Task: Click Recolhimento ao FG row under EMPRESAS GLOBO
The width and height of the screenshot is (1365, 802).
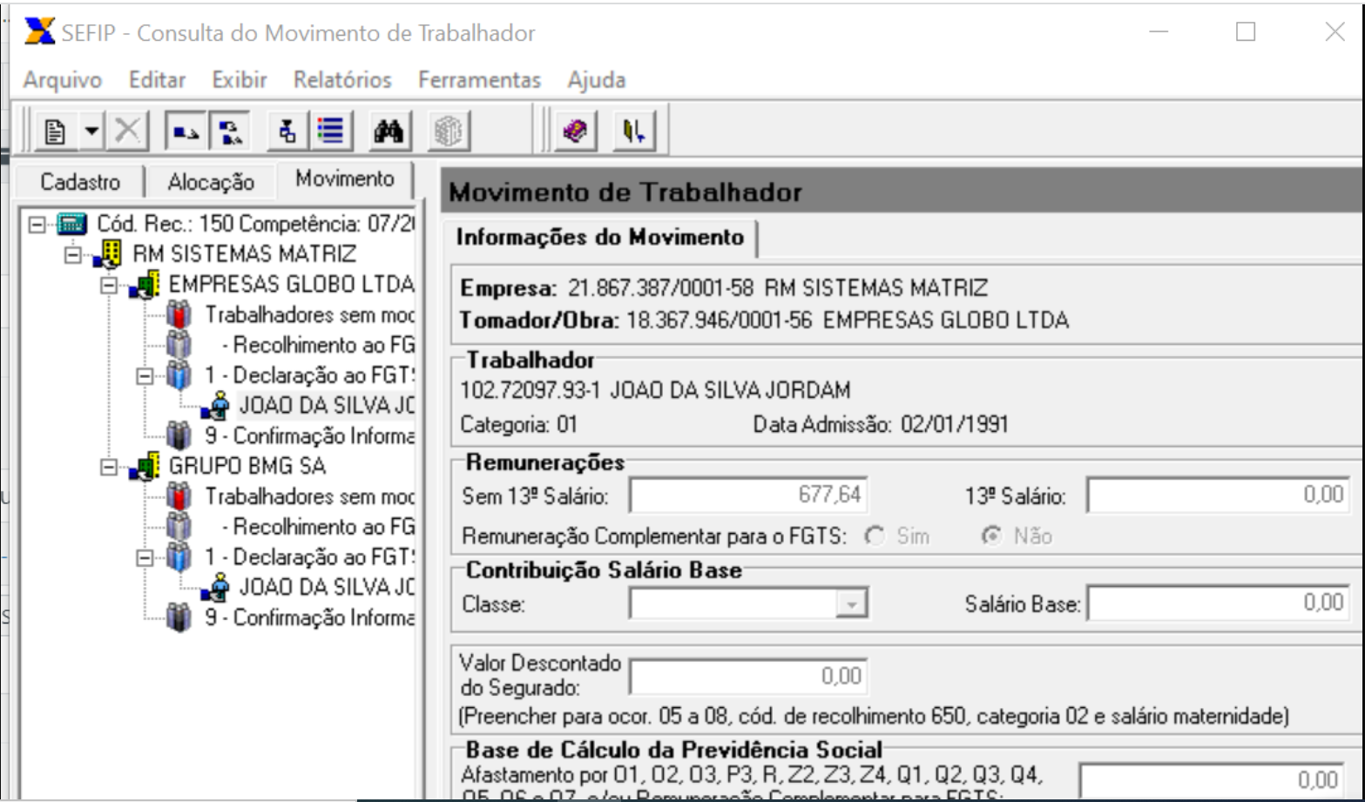Action: pos(318,345)
